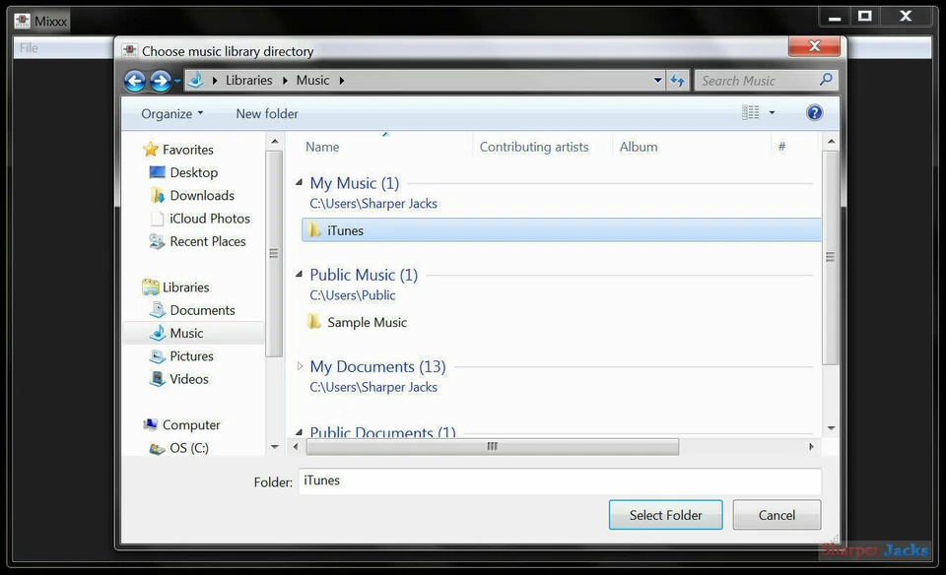946x575 pixels.
Task: Expand the My Documents group
Action: click(299, 365)
